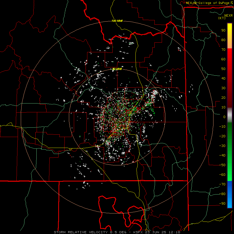The width and height of the screenshot is (234, 234).
Task: Select the -50 value on the velocity scale
Action: tap(222, 165)
